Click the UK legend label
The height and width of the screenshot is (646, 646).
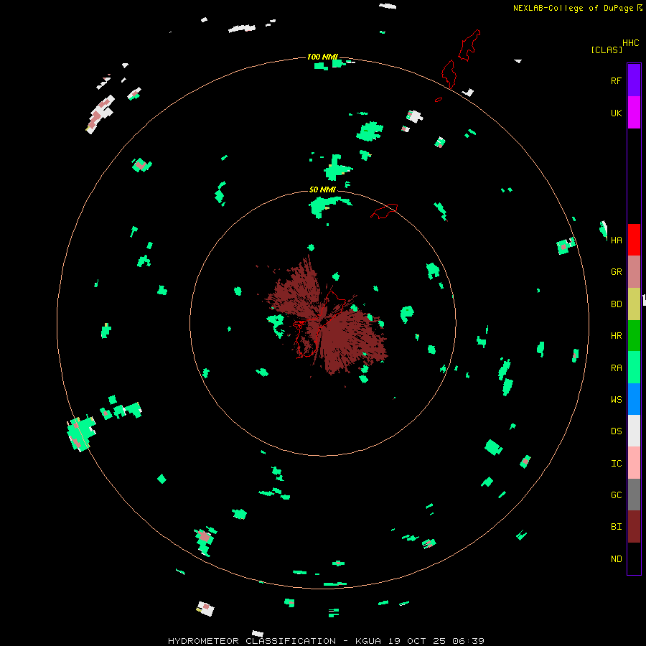pos(616,113)
